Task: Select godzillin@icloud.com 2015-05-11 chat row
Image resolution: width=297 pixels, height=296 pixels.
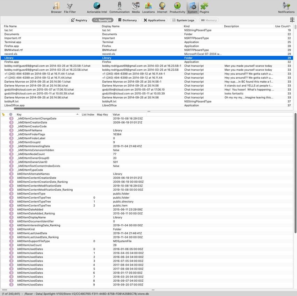Action: click(x=147, y=93)
